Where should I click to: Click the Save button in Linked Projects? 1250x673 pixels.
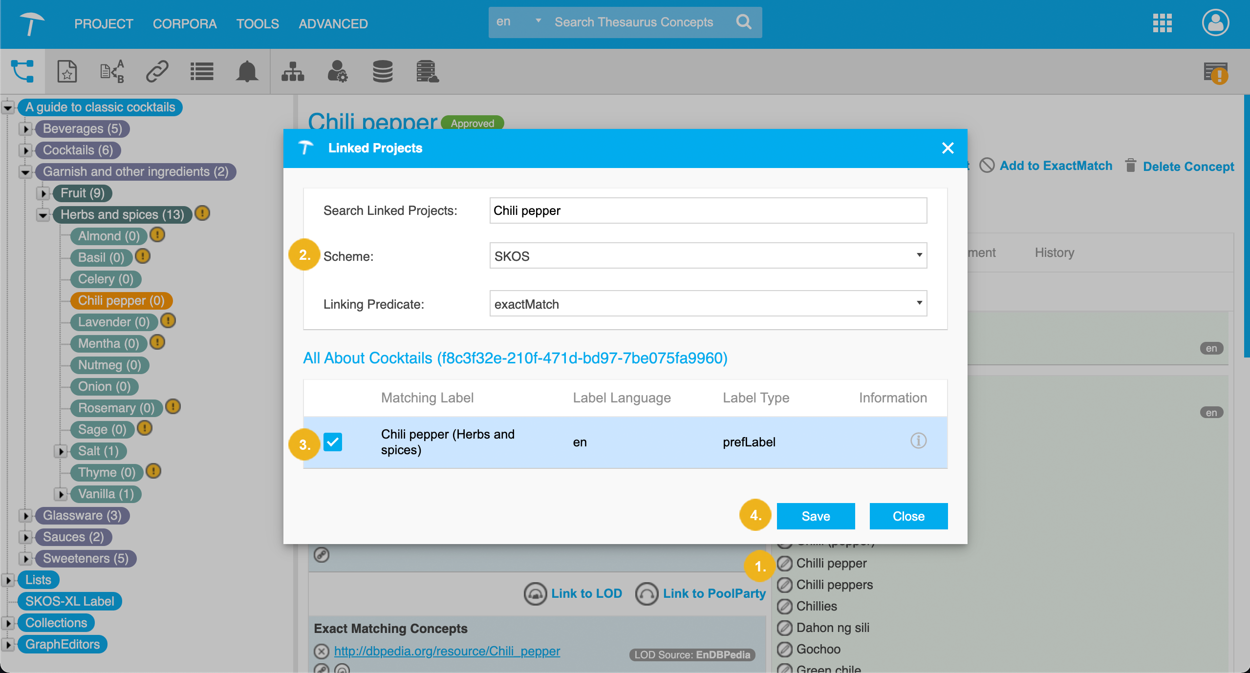pyautogui.click(x=815, y=516)
